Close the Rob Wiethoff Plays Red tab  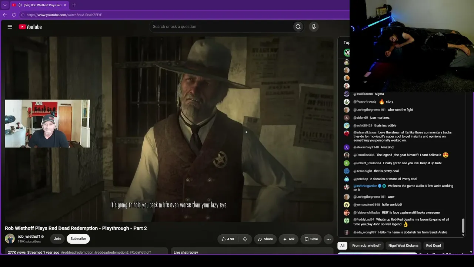[65, 5]
